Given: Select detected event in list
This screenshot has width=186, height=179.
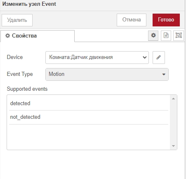Looking at the screenshot, I should (89, 103).
